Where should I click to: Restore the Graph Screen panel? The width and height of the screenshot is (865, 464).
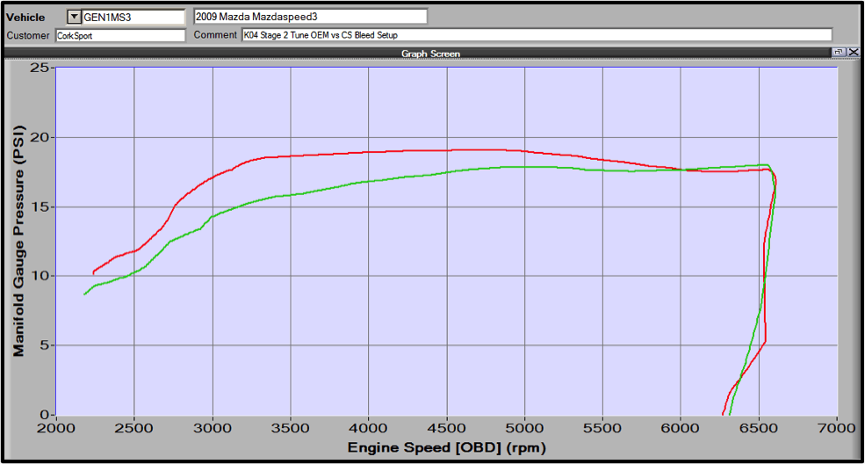[x=839, y=52]
